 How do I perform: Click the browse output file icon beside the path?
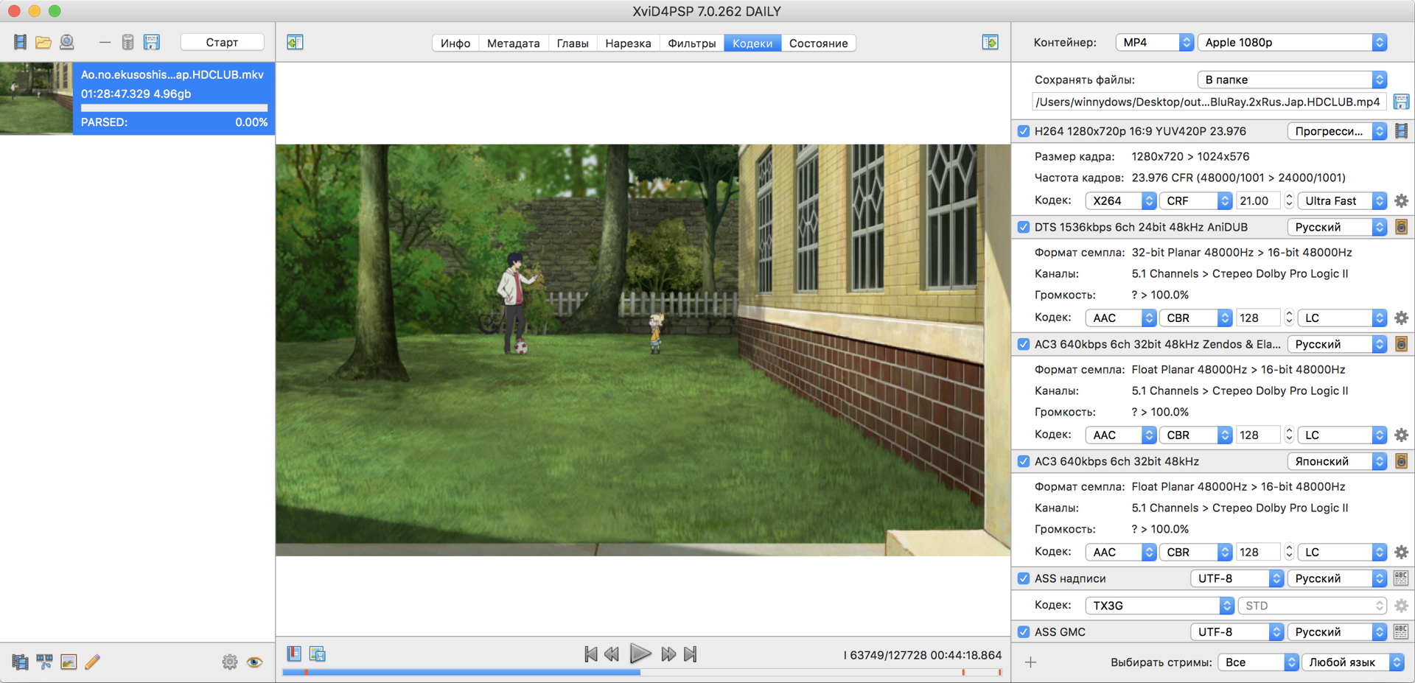click(1401, 102)
